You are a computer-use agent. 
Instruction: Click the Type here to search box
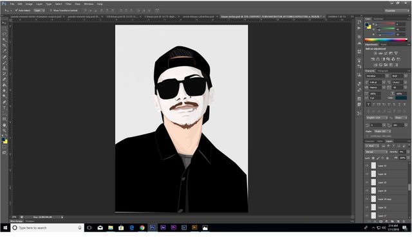coord(47,228)
